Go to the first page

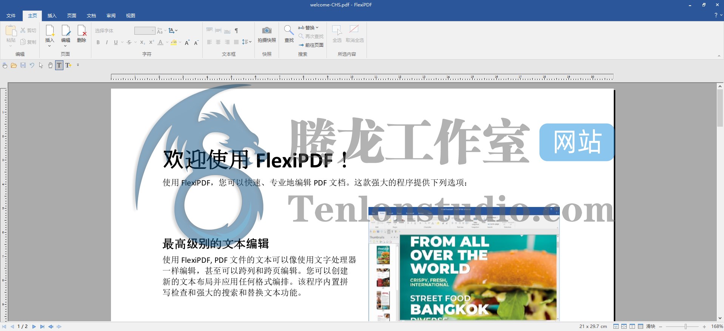(x=4, y=326)
